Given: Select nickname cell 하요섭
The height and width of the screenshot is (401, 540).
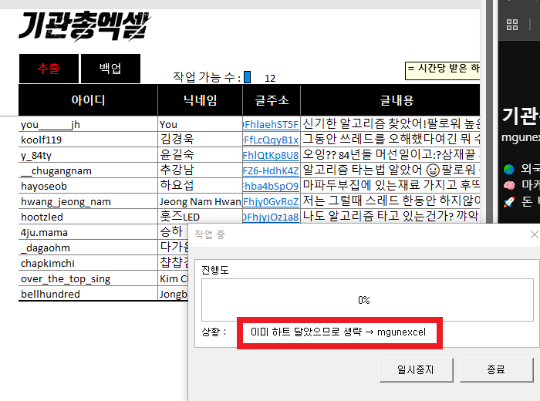Looking at the screenshot, I should [200, 186].
